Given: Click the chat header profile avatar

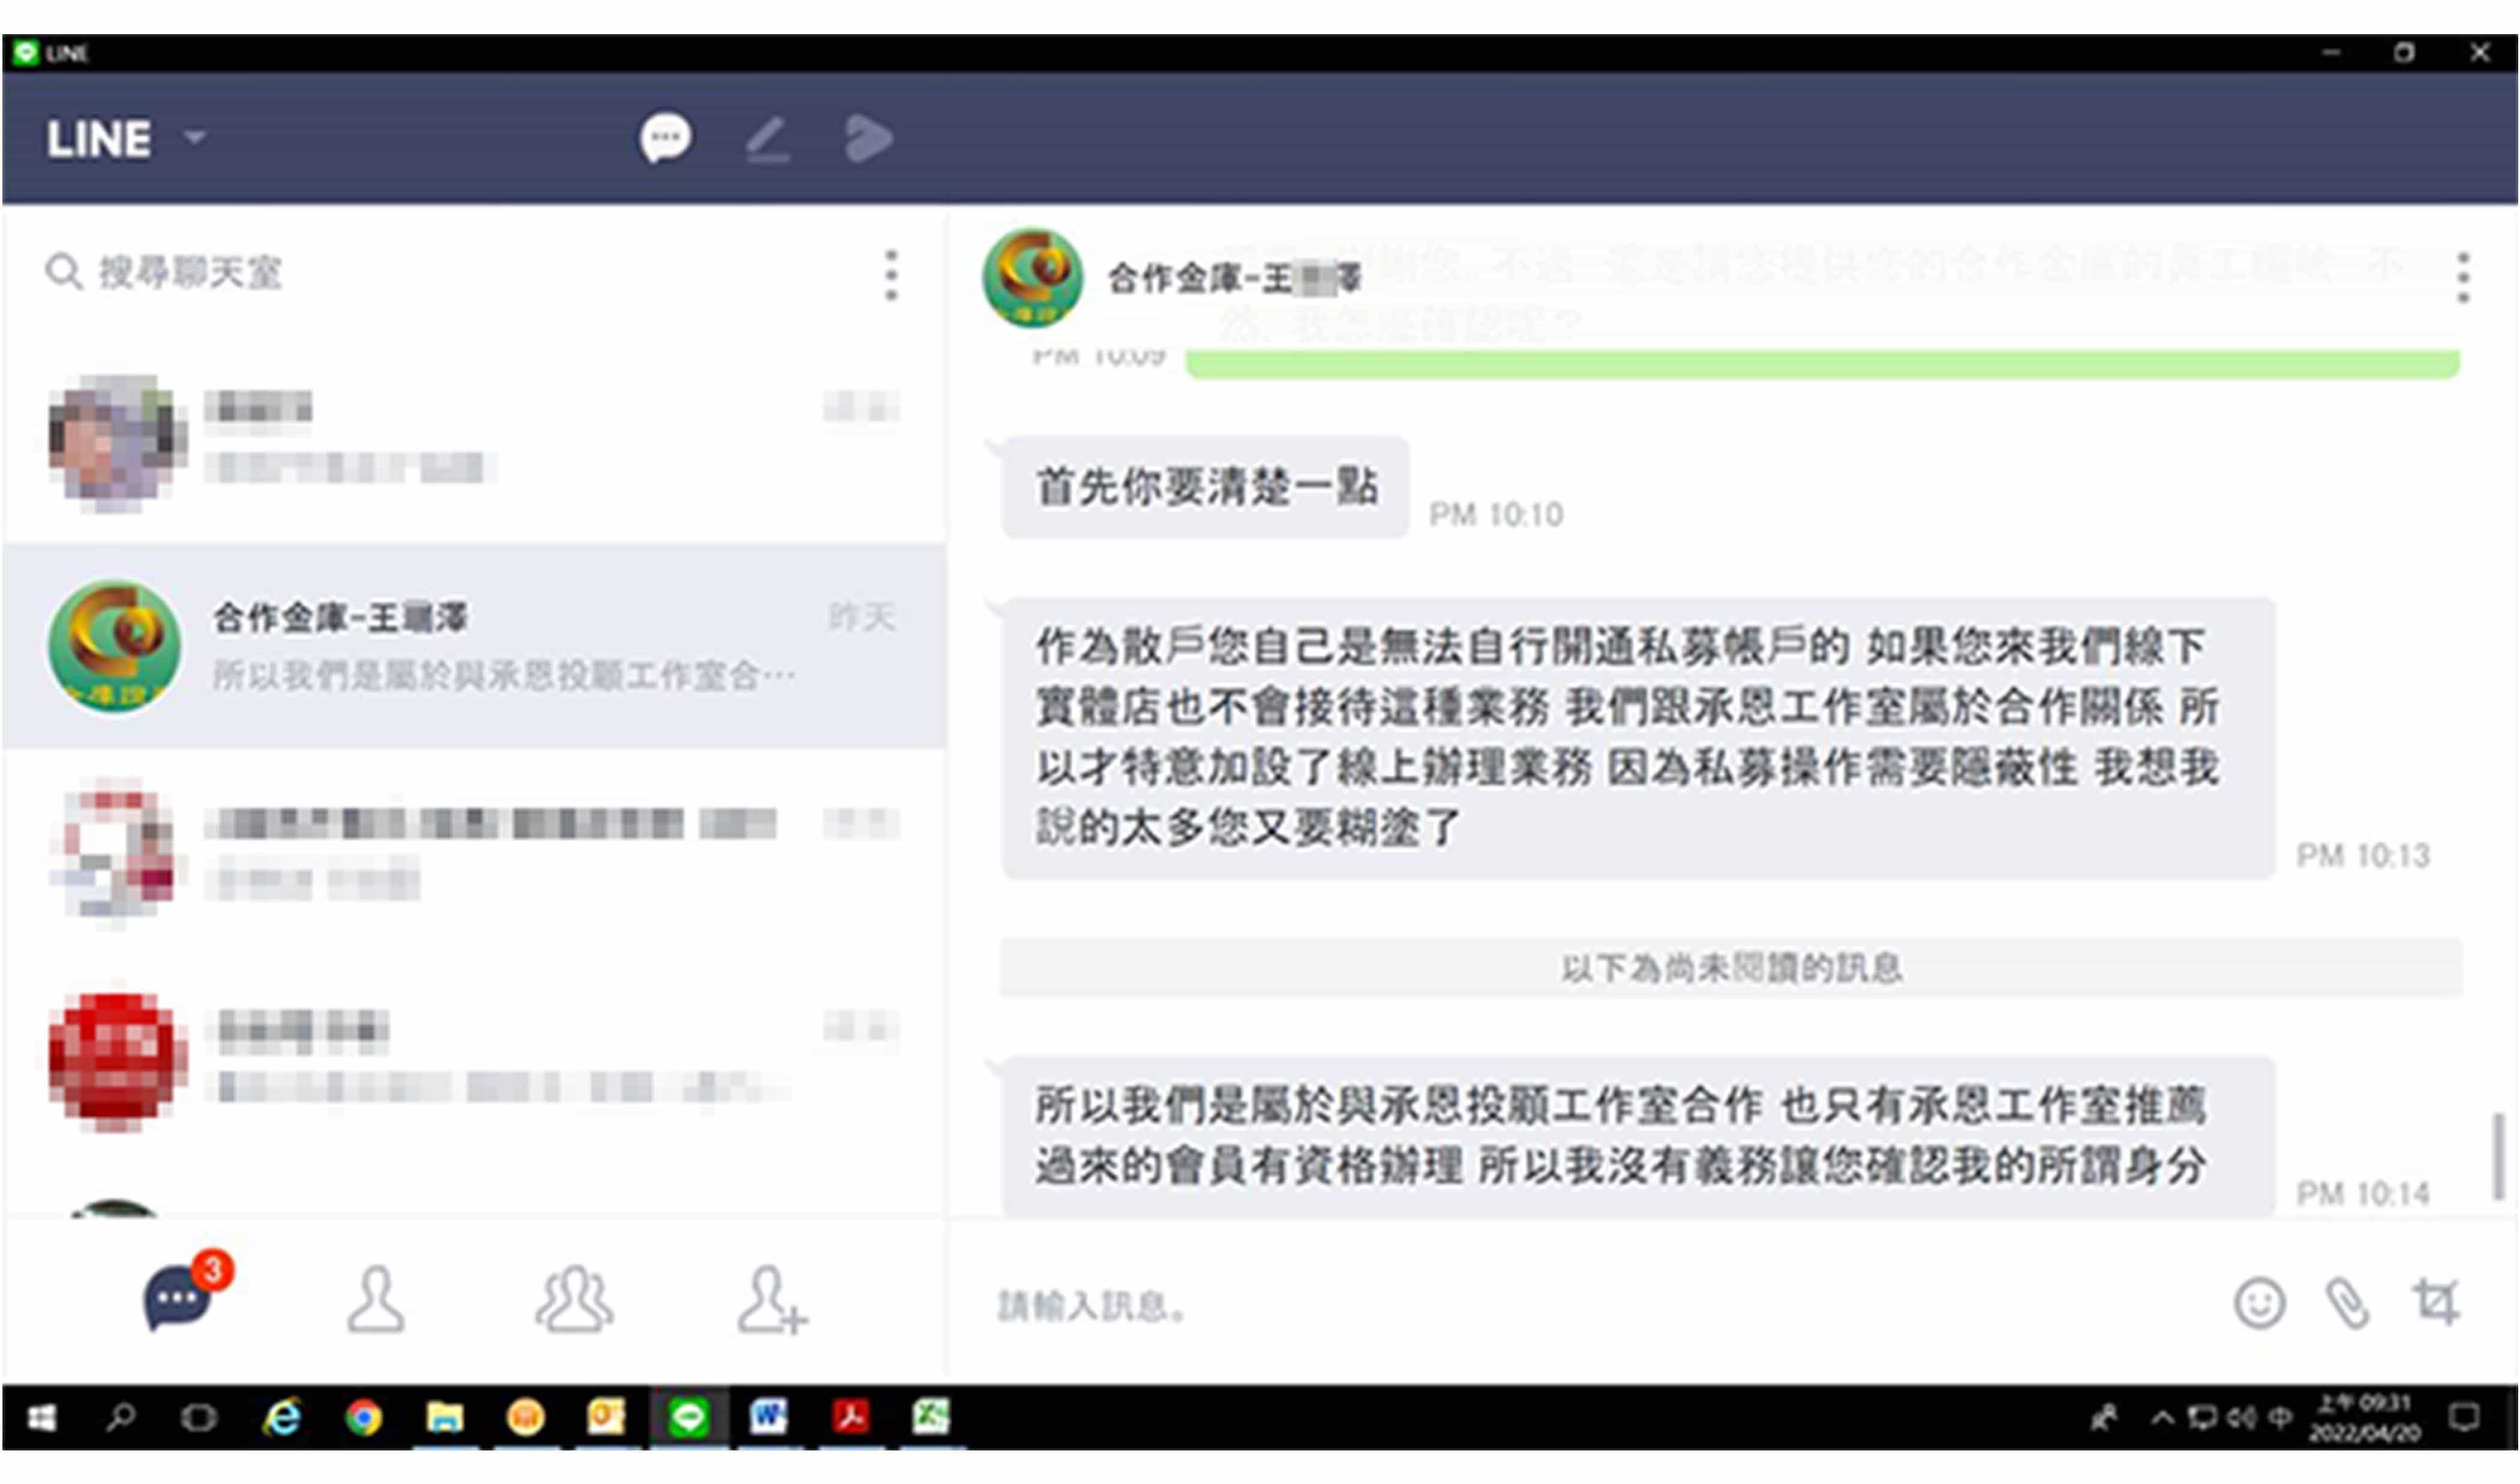Looking at the screenshot, I should (x=1032, y=278).
